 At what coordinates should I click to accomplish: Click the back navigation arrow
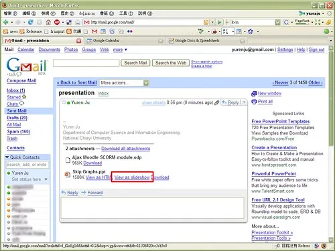click(6, 22)
